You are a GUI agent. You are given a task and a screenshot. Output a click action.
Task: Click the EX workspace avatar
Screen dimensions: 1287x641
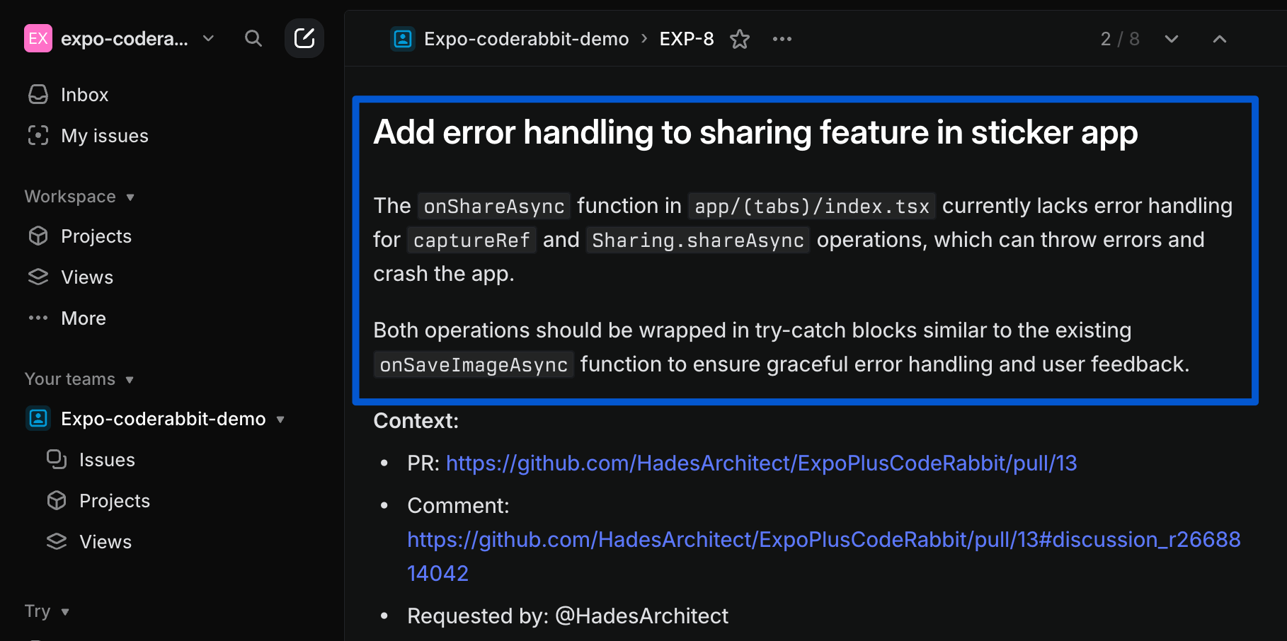[x=39, y=38]
